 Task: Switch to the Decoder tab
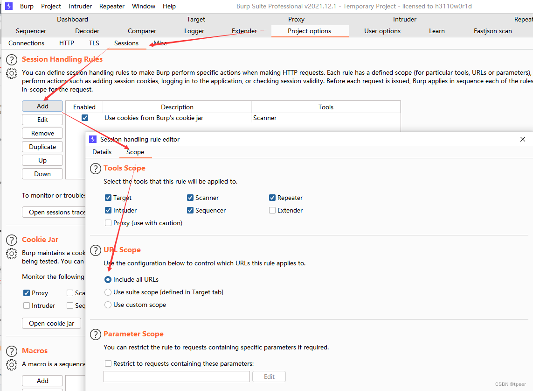[x=87, y=31]
